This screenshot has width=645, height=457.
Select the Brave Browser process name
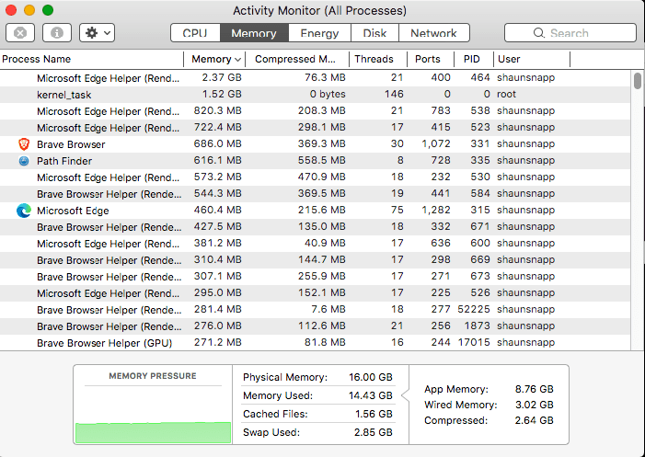[x=71, y=144]
